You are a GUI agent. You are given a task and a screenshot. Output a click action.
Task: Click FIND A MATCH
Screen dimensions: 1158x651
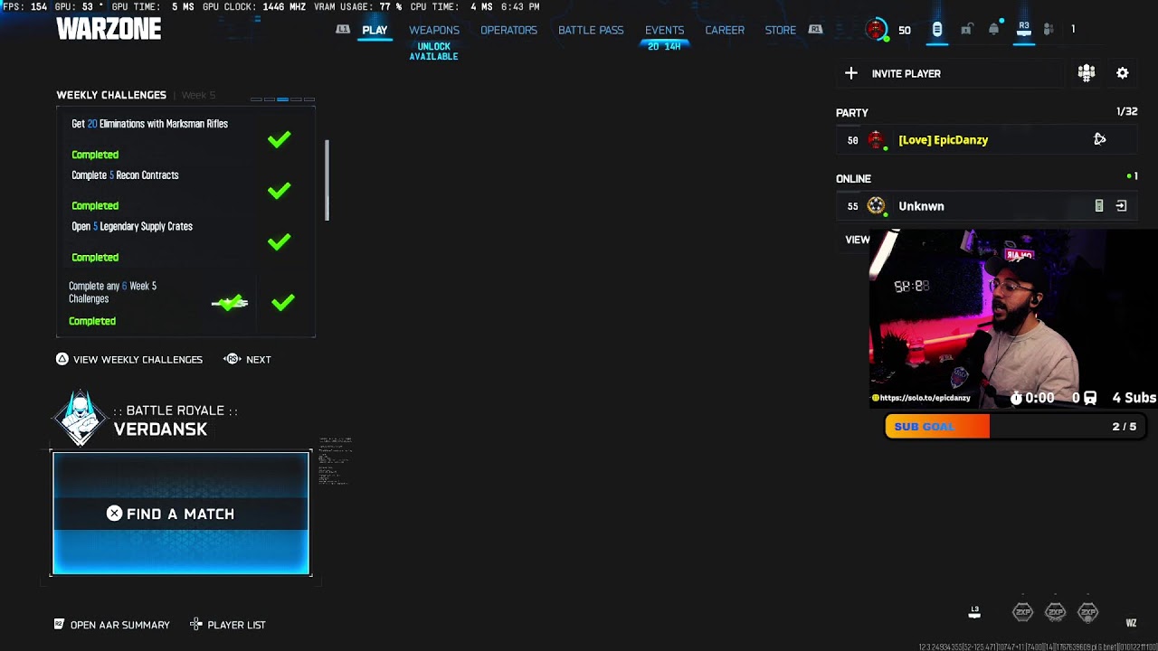tap(181, 513)
